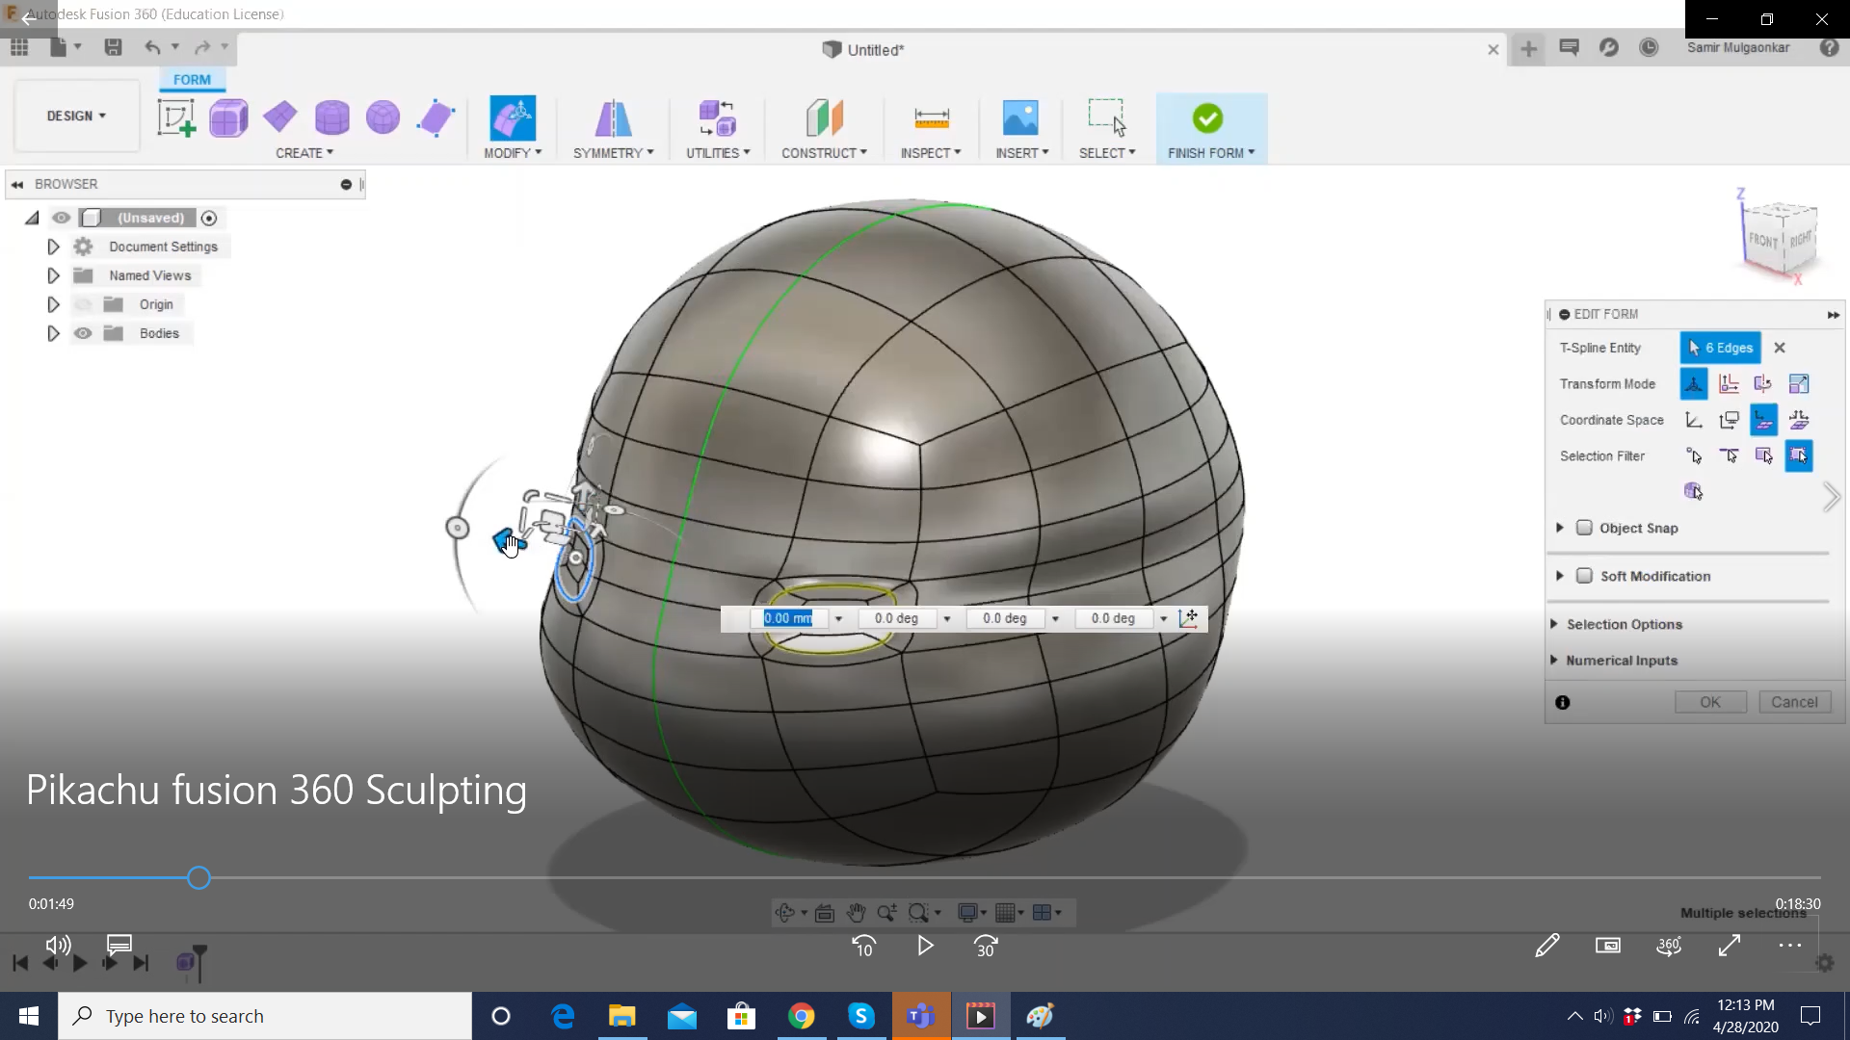Select the Box form tool
Screen dimensions: 1850x1040
pyautogui.click(x=228, y=118)
